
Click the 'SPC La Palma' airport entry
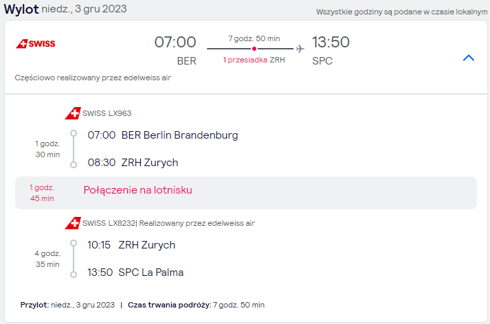pos(151,273)
